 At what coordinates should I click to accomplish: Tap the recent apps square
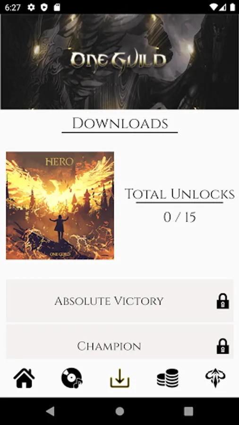(x=188, y=411)
